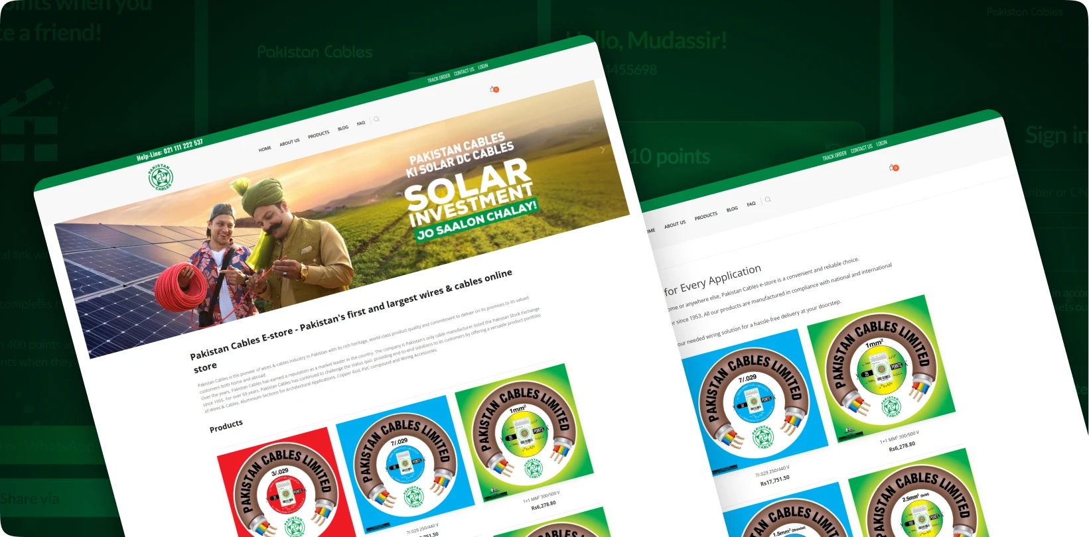Click TRACK ORDER on the left page

(x=439, y=78)
